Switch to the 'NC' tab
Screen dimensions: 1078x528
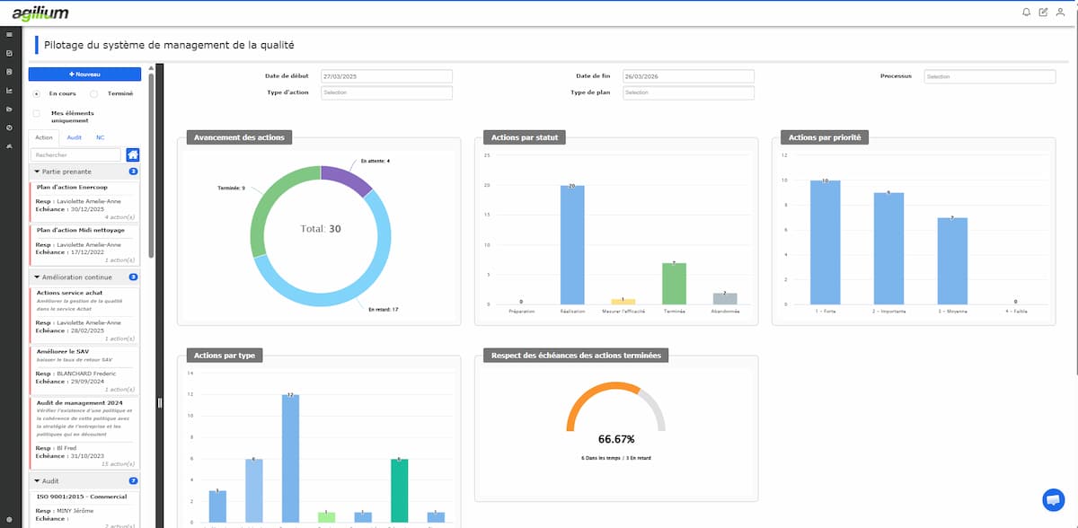pos(100,136)
